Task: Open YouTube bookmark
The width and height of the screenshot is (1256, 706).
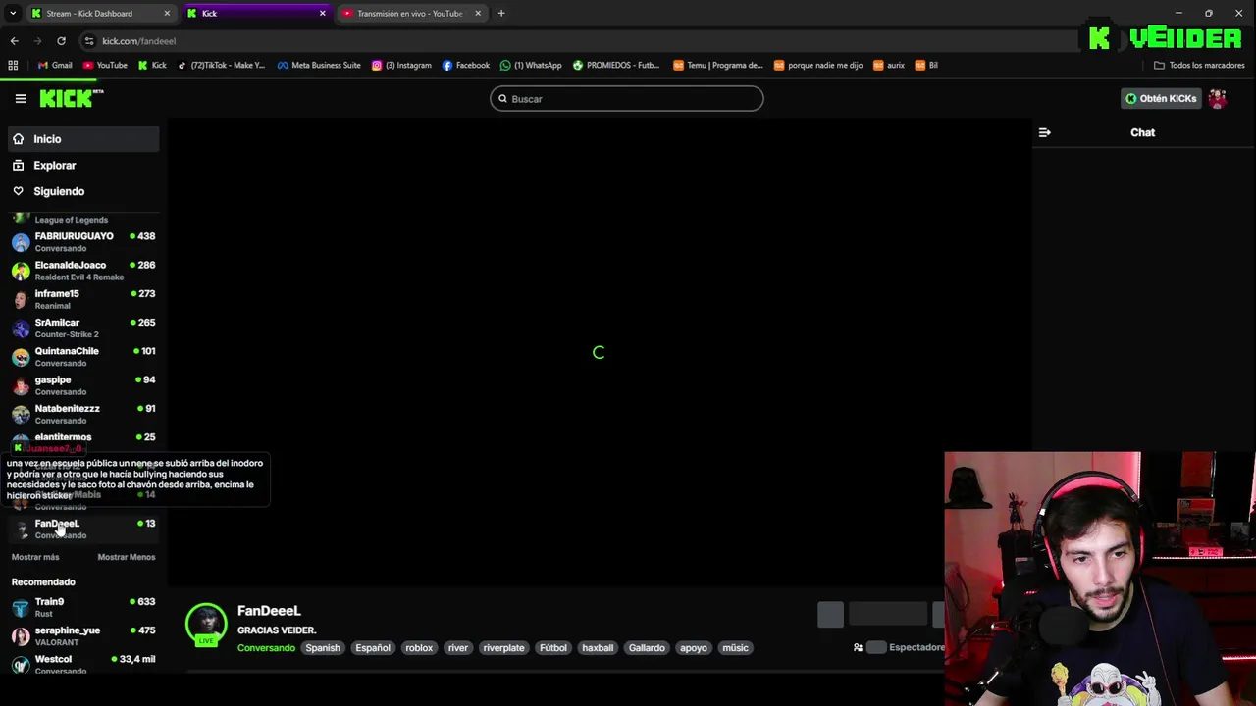Action: click(x=105, y=66)
